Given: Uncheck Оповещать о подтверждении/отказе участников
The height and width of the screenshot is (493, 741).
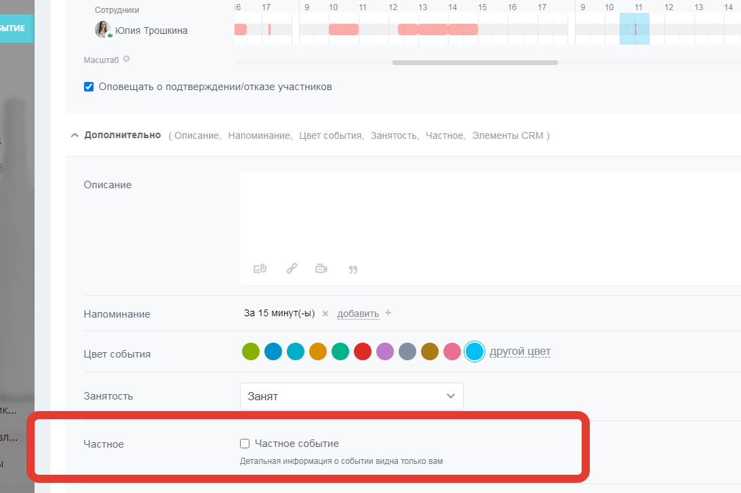Looking at the screenshot, I should 89,87.
